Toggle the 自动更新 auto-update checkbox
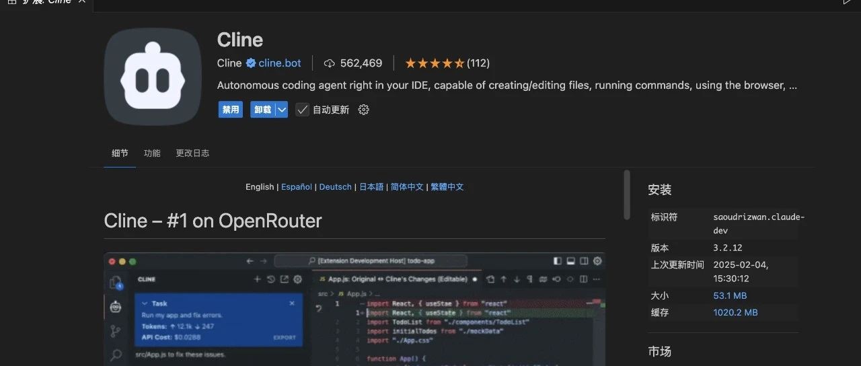 point(302,110)
